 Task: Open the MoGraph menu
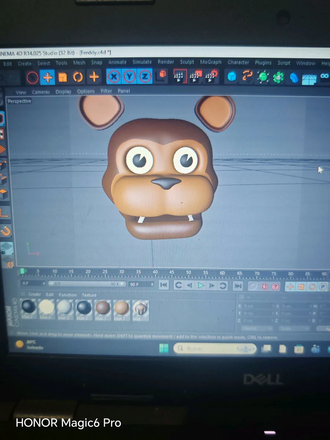211,62
